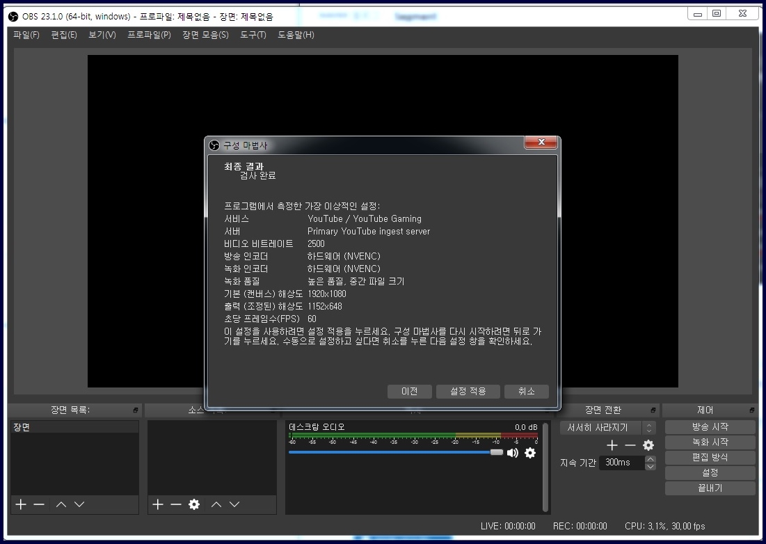The width and height of the screenshot is (766, 544).
Task: Start streaming with 방송 시작 button
Action: click(x=710, y=427)
